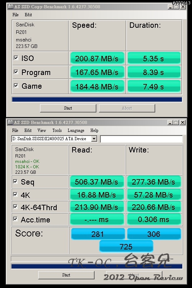192x288 pixels.
Task: Open the View menu
Action: pyautogui.click(x=42, y=130)
